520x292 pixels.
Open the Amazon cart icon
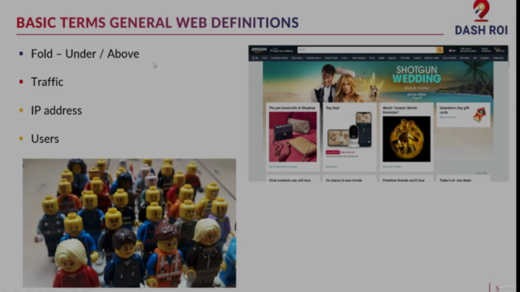click(x=500, y=50)
